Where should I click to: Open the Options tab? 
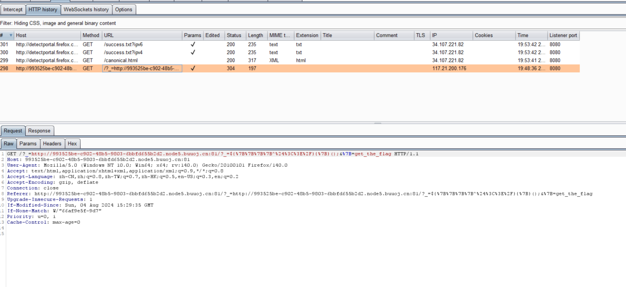click(124, 10)
